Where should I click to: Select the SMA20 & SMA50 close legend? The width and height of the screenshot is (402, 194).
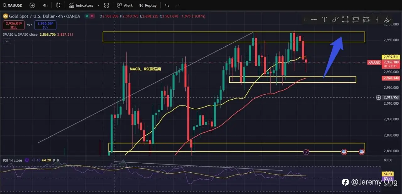click(x=20, y=34)
